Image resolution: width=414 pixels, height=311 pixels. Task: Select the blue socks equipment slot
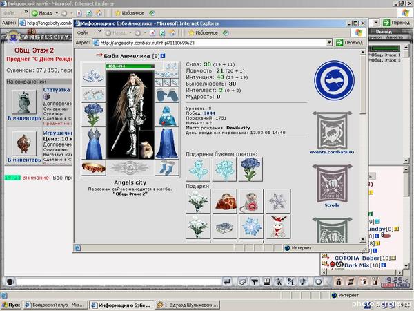coord(167,168)
